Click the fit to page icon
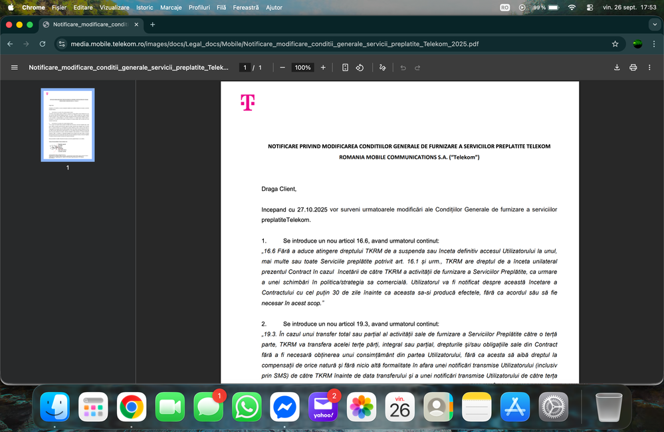 [345, 68]
